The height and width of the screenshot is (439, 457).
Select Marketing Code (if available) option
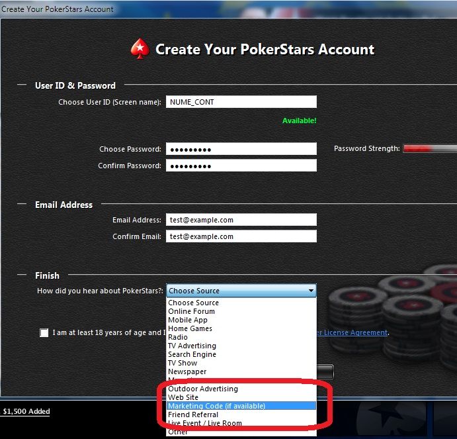[241, 406]
